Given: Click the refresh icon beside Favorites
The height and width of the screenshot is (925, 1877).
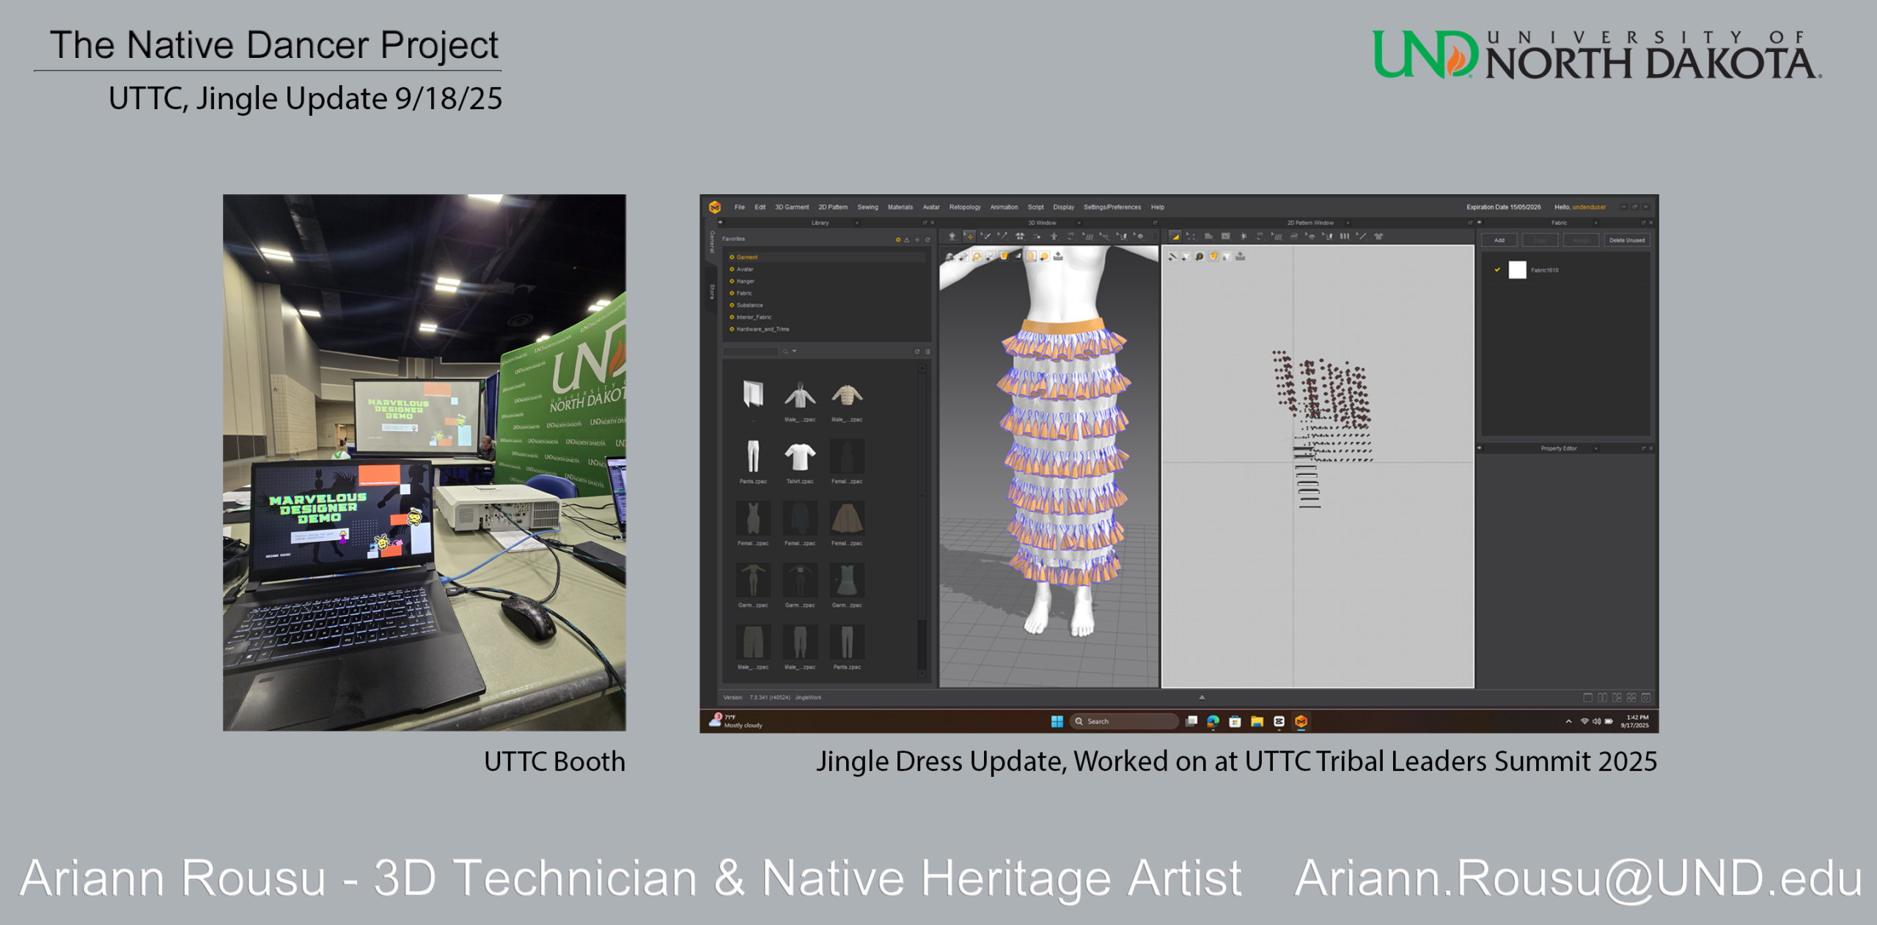Looking at the screenshot, I should [928, 240].
